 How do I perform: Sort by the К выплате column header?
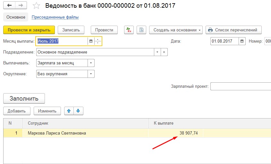click(176, 123)
